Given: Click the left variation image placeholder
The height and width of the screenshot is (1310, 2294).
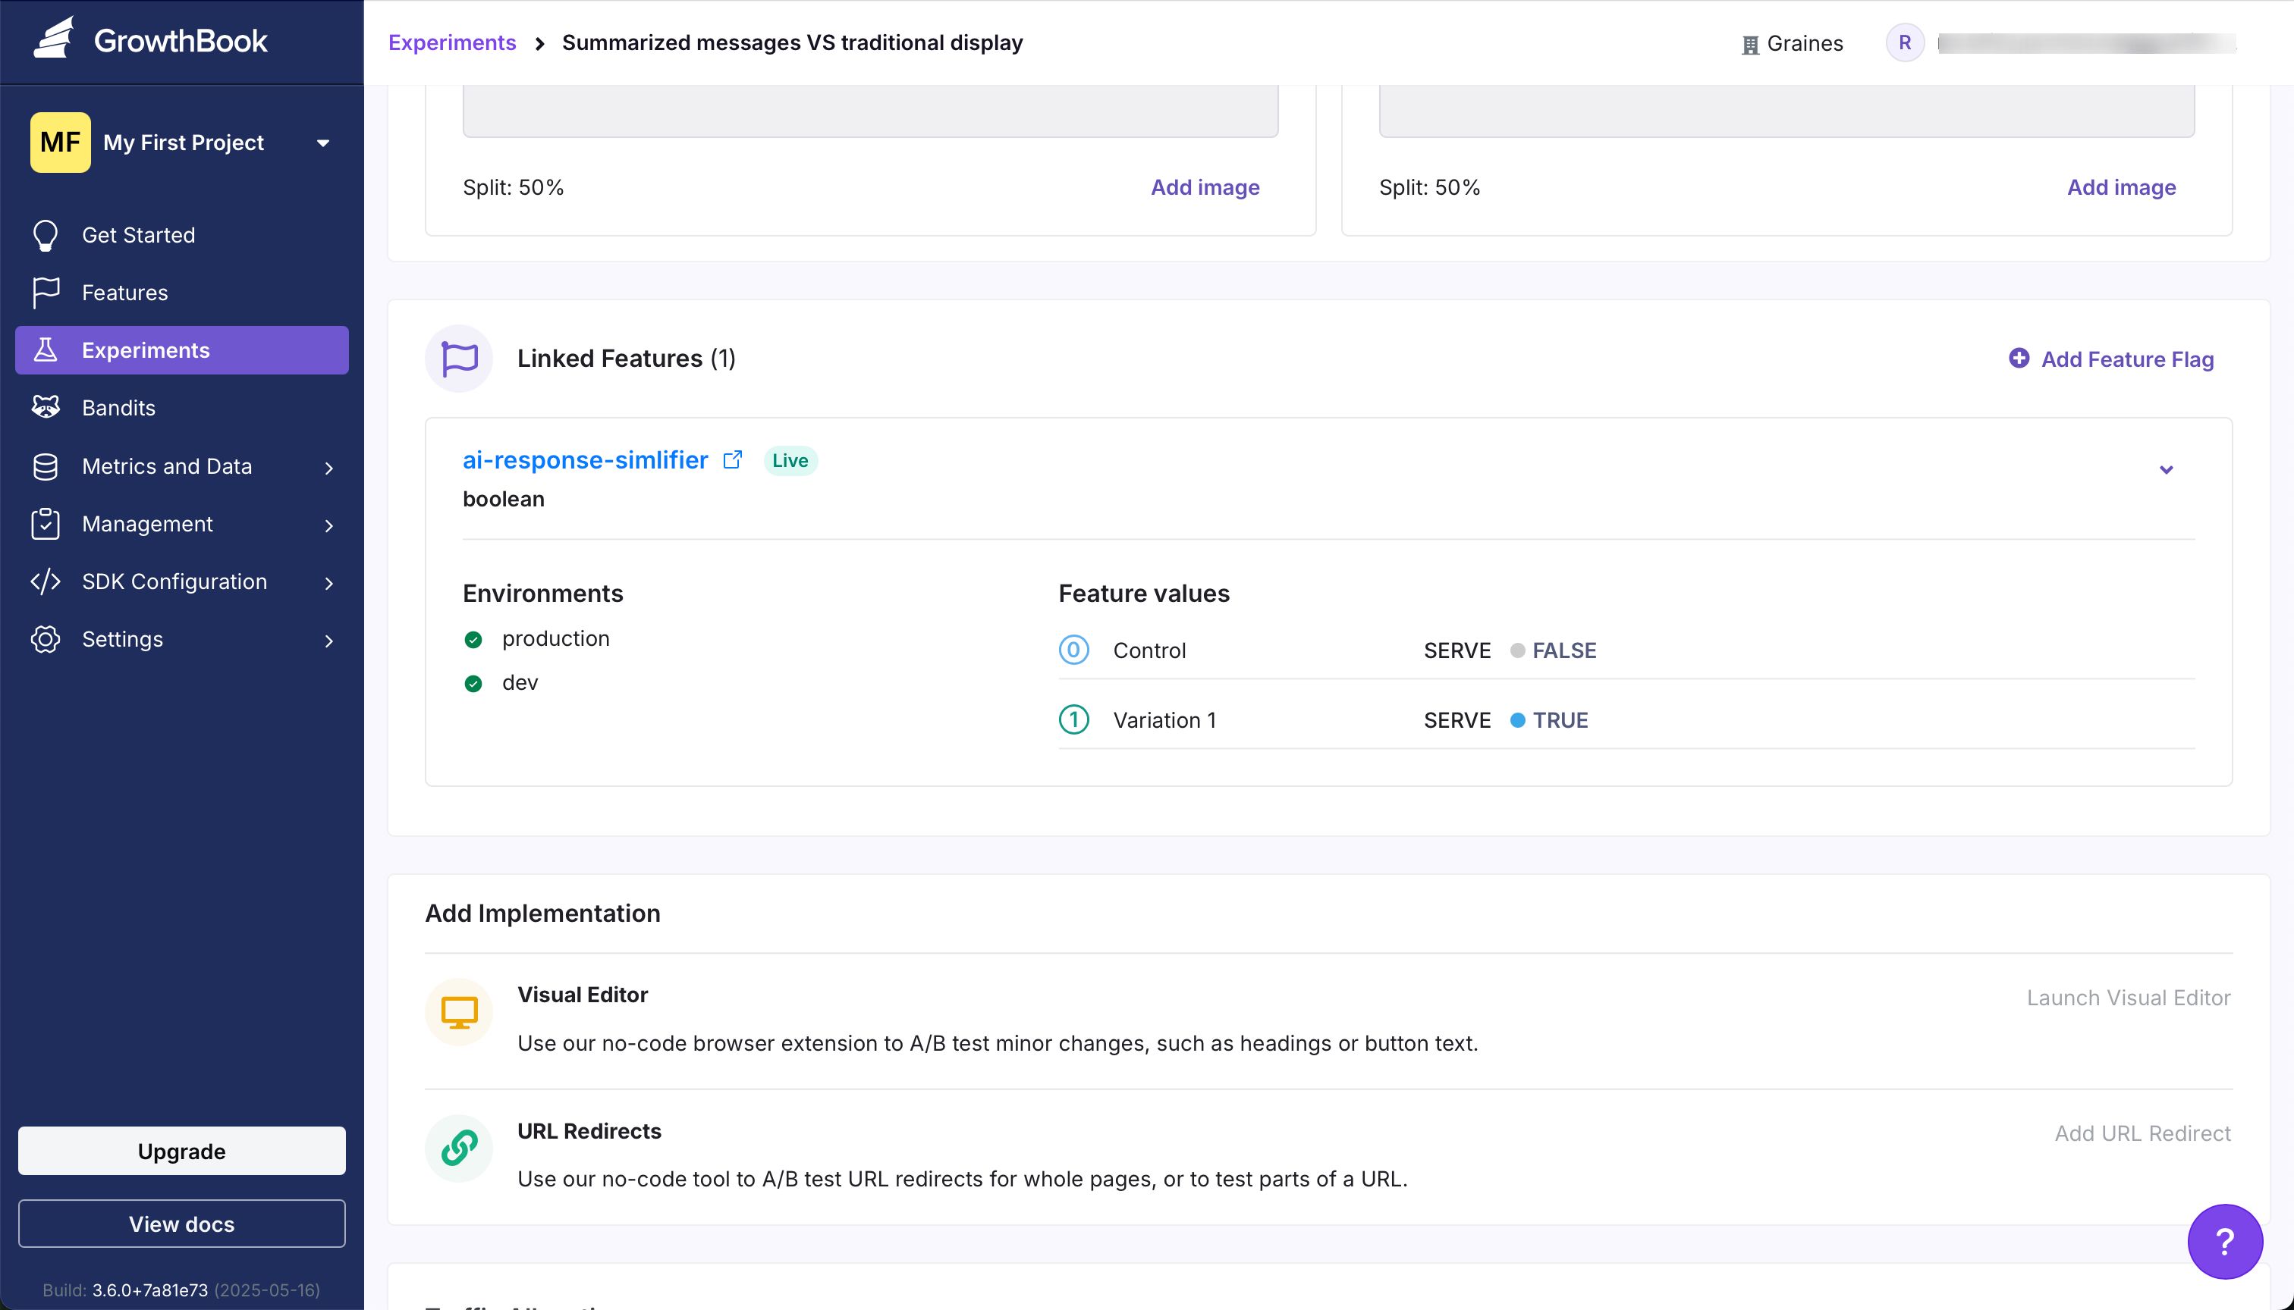Looking at the screenshot, I should point(871,111).
